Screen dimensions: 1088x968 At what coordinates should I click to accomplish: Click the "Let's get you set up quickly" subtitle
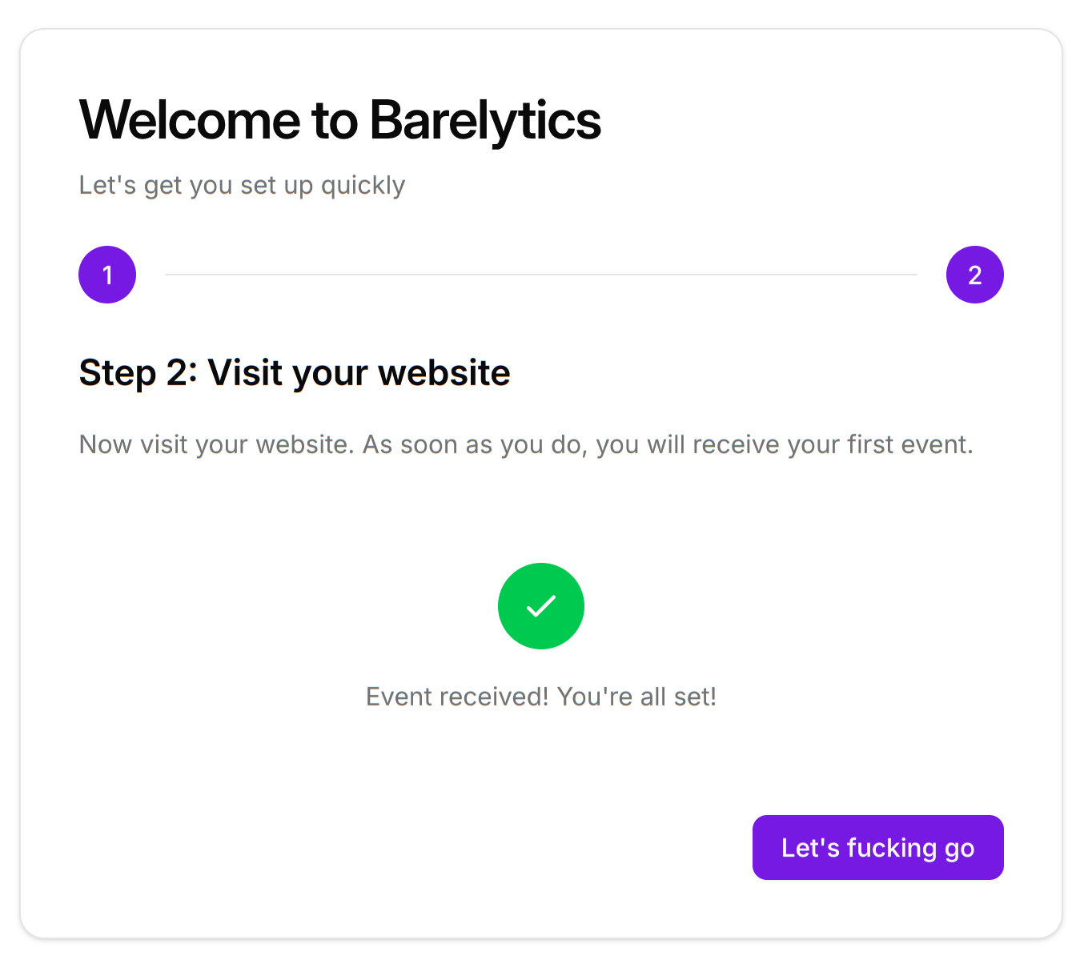(x=242, y=185)
